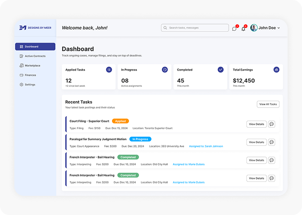This screenshot has width=302, height=215.
Task: Click the 08 In Progress count
Action: pyautogui.click(x=125, y=81)
